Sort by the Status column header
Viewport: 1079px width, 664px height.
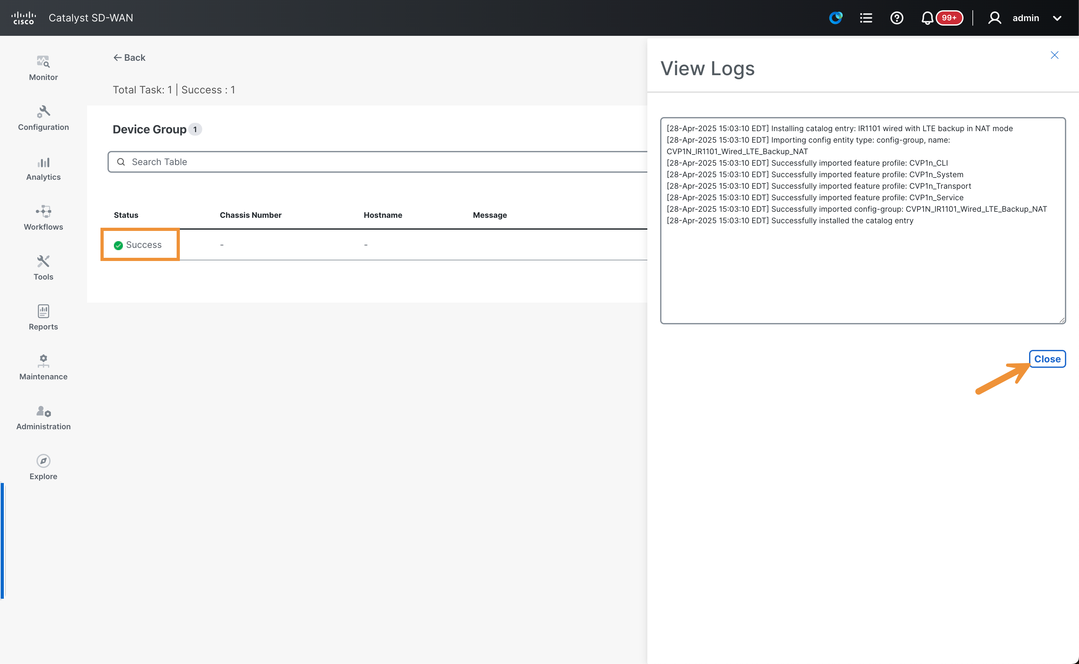click(126, 215)
